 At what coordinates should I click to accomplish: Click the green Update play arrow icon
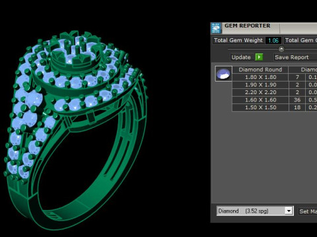click(x=259, y=57)
